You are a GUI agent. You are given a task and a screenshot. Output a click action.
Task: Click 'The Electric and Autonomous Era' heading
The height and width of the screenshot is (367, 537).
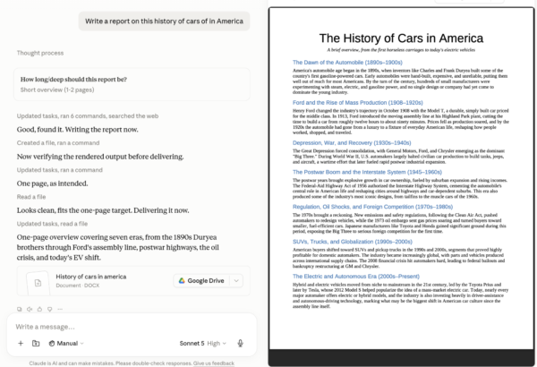coord(356,277)
